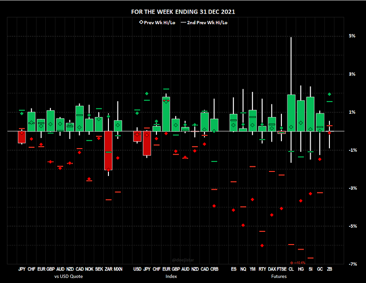Screen dimensions: 366x283
Task: Click the red diamond below the RTY column
Action: (x=262, y=246)
